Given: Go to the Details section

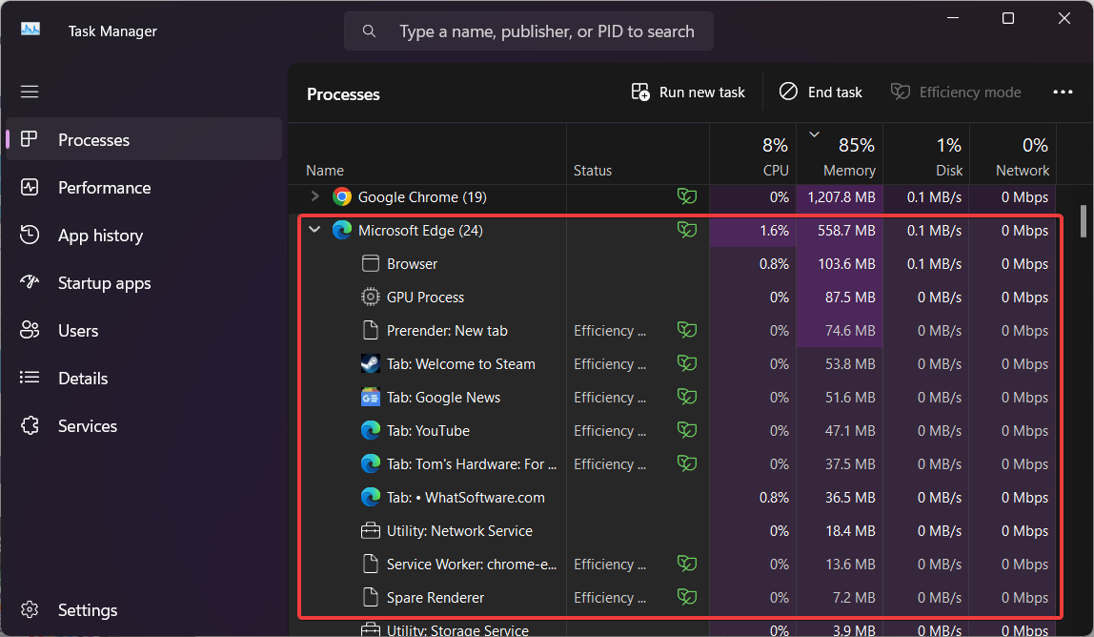Looking at the screenshot, I should click(x=83, y=378).
